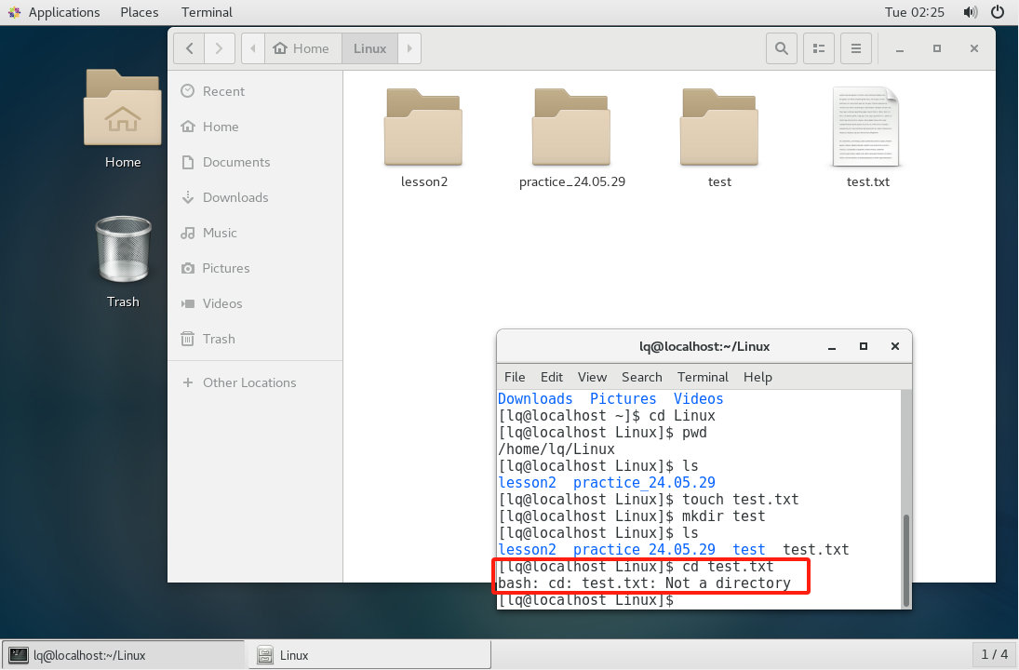Click the Applications menu logo icon

(14, 12)
